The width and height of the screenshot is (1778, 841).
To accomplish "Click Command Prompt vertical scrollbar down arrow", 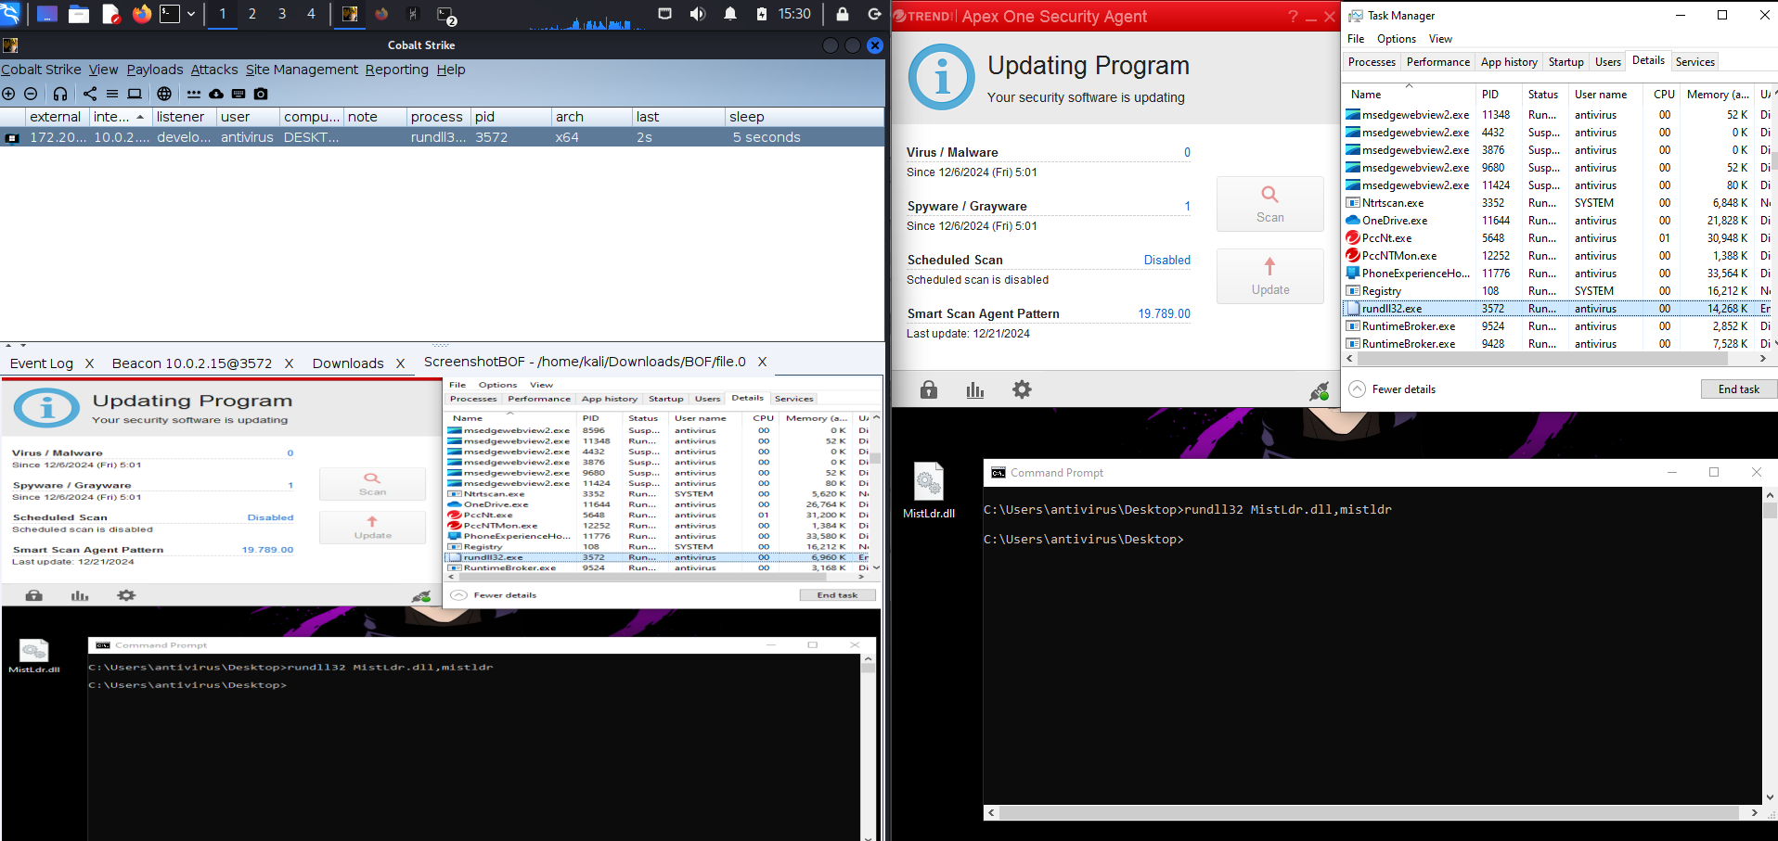I will [1770, 796].
